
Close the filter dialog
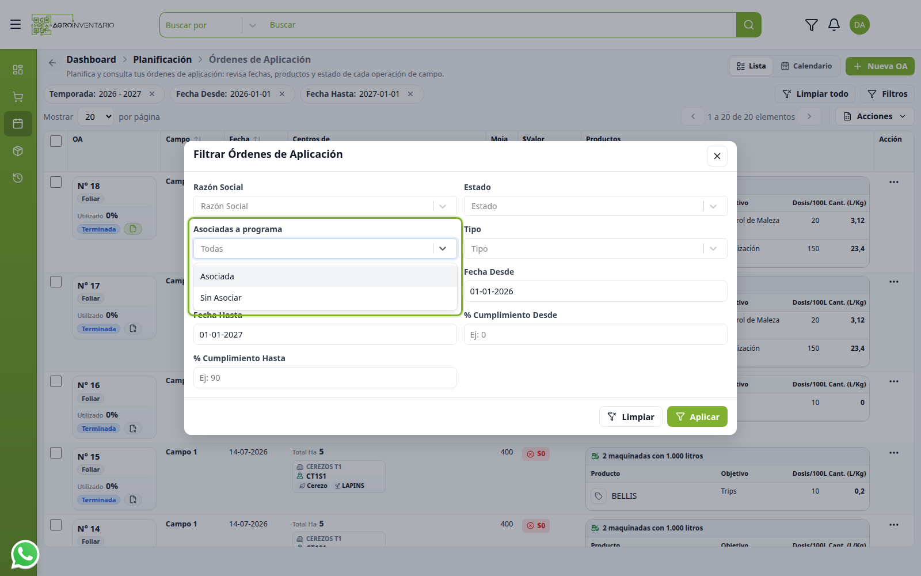click(x=717, y=156)
